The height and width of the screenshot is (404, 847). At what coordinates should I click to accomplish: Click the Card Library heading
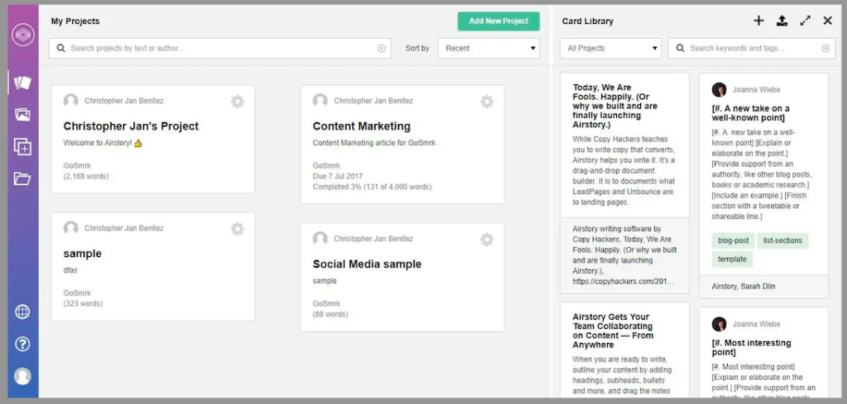tap(587, 21)
